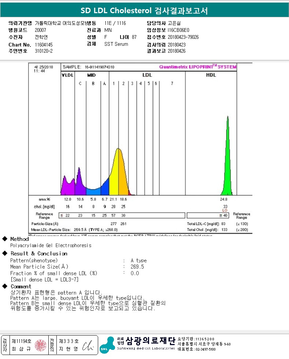Click the Method section heading
289x359 pixels.
20,239
